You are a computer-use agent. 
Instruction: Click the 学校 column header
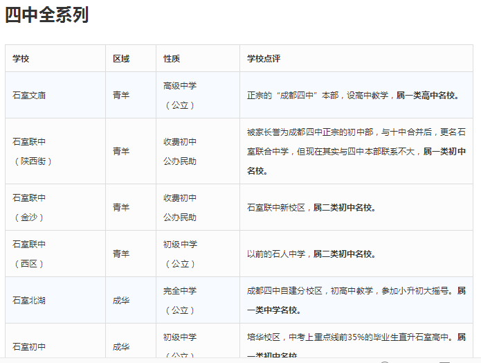click(21, 59)
